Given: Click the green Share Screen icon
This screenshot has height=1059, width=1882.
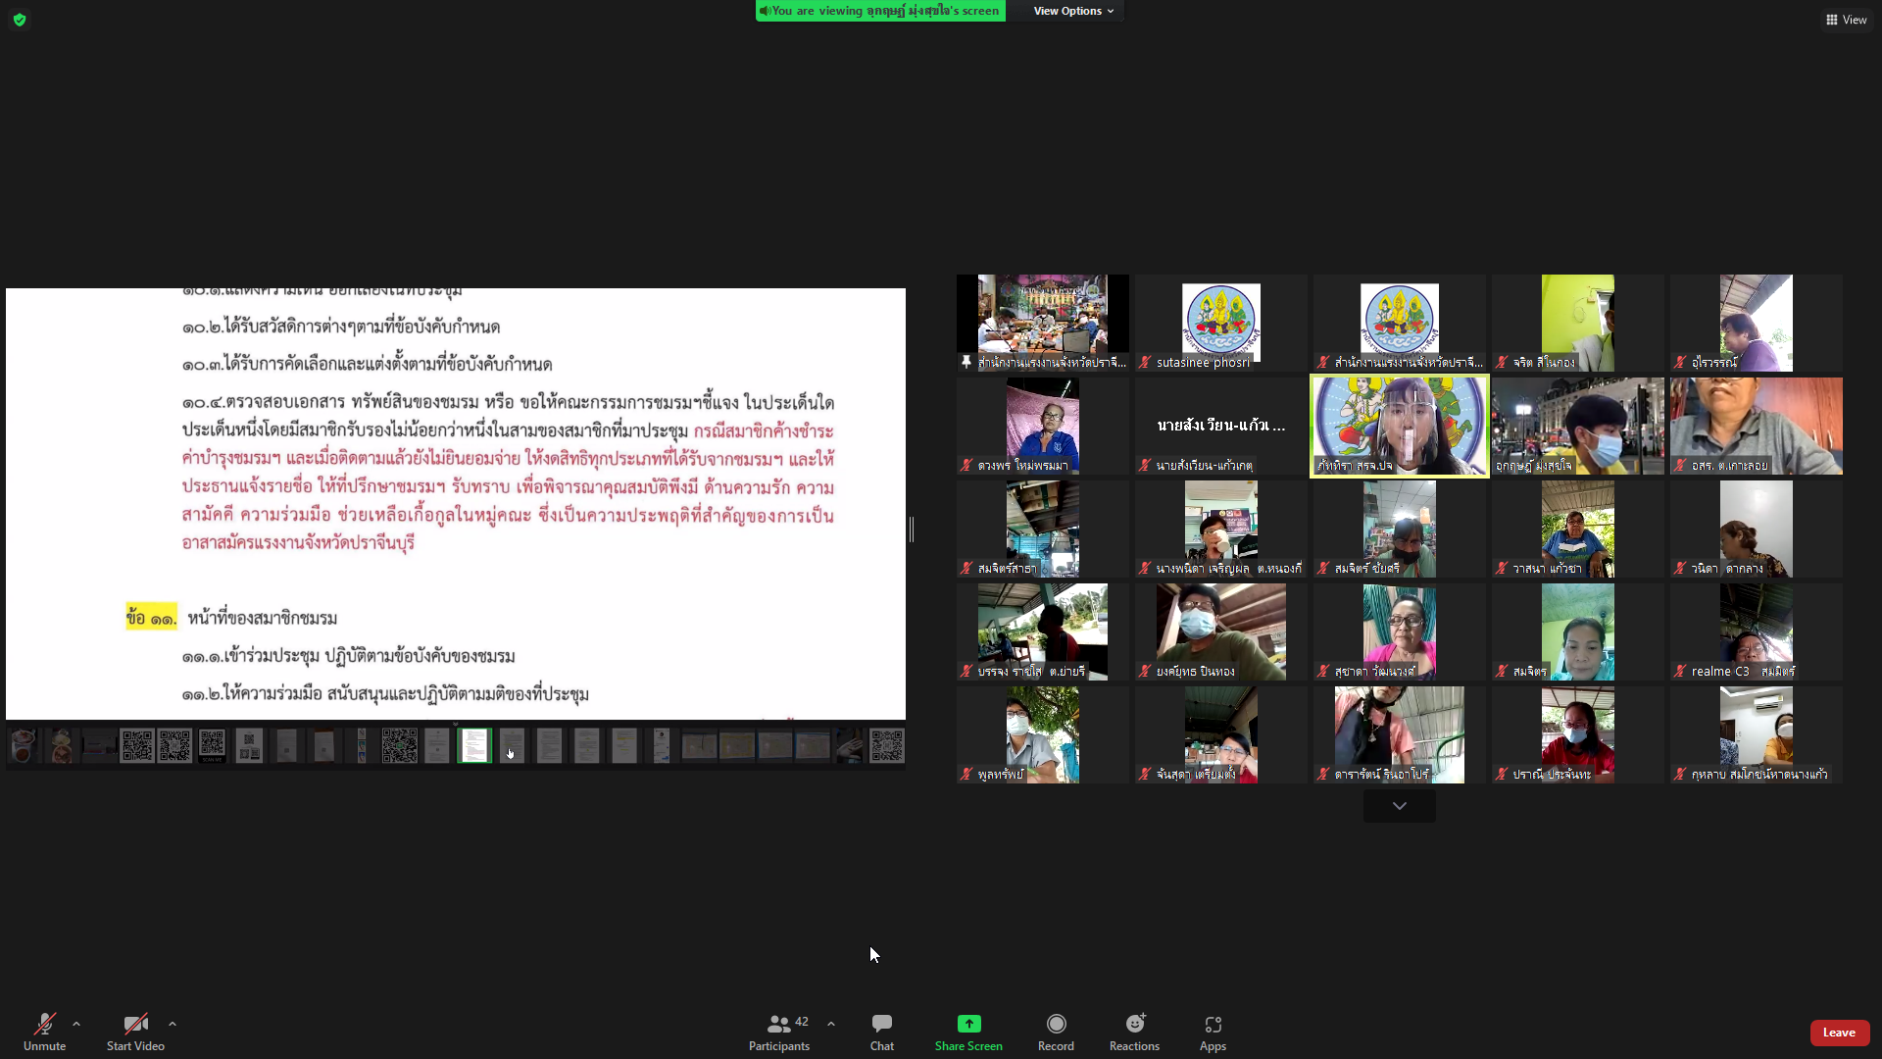Looking at the screenshot, I should click(x=968, y=1024).
